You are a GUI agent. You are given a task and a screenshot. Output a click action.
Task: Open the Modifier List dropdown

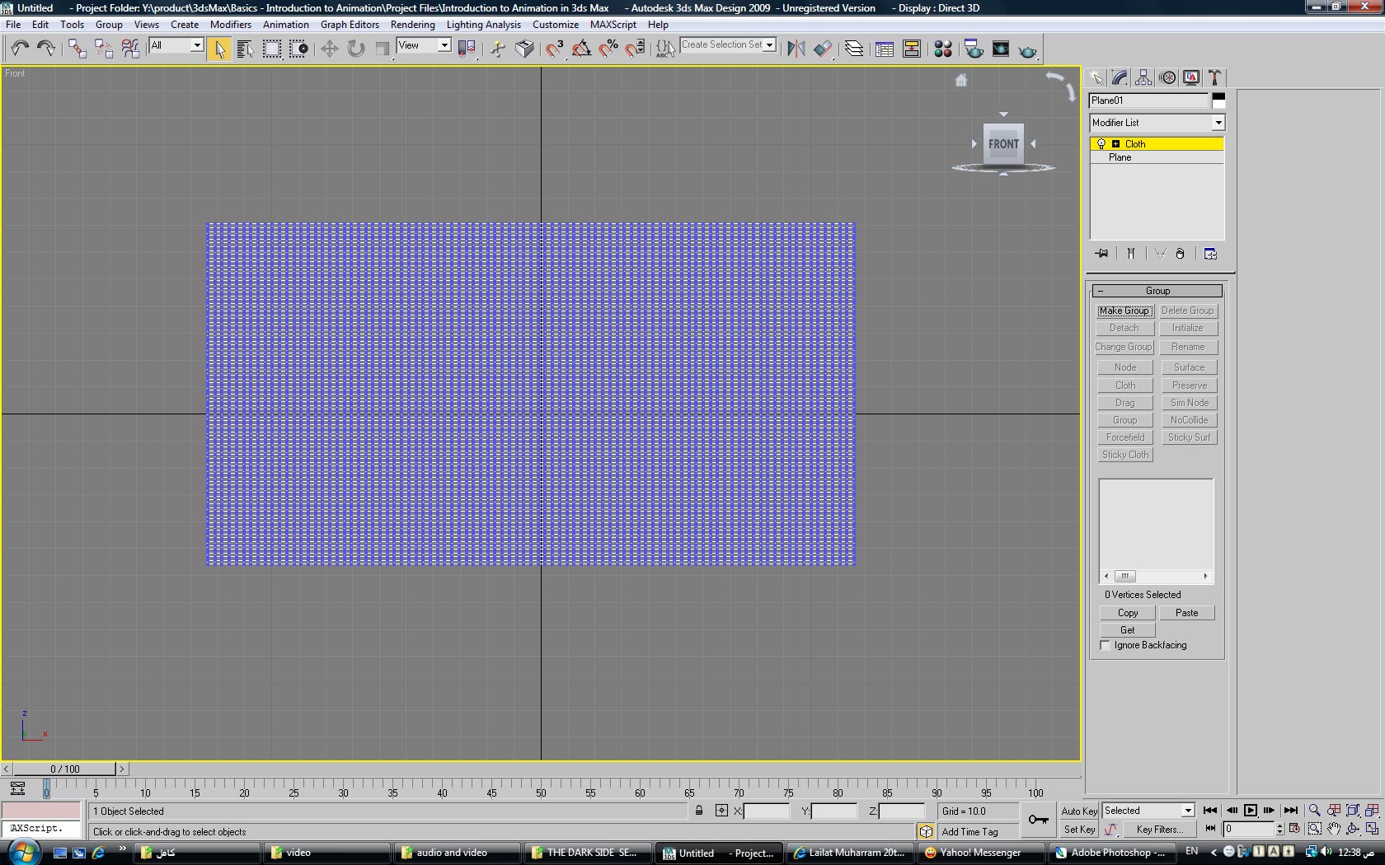pyautogui.click(x=1218, y=123)
